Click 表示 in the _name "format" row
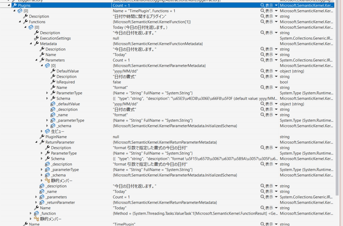 click(x=269, y=115)
